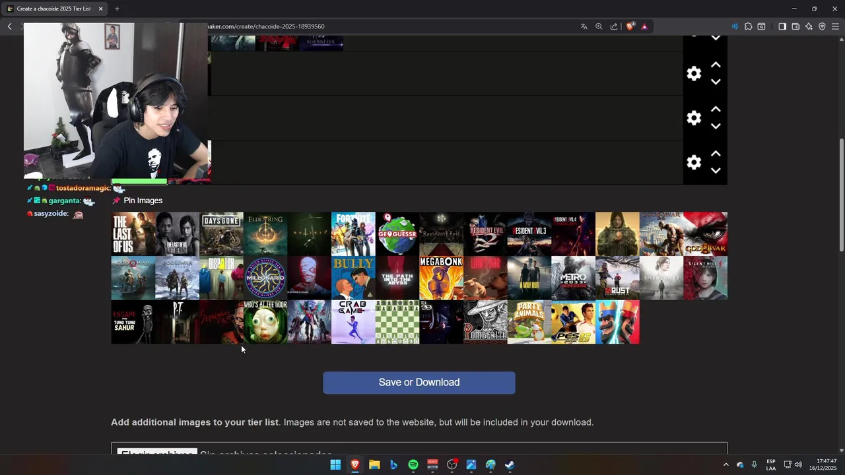Choose The Path Into The Abyss image
The image size is (845, 475).
point(397,278)
